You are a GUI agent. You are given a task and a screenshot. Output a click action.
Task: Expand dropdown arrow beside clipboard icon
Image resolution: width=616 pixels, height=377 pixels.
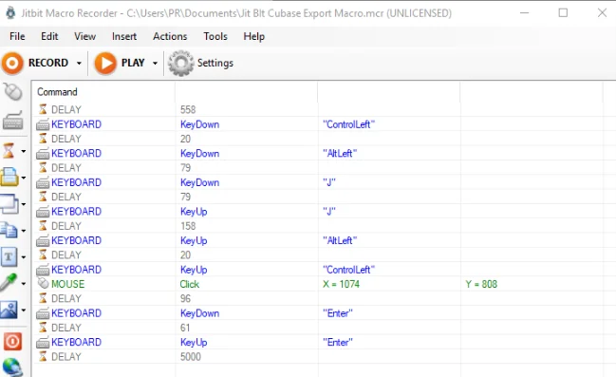pos(24,231)
